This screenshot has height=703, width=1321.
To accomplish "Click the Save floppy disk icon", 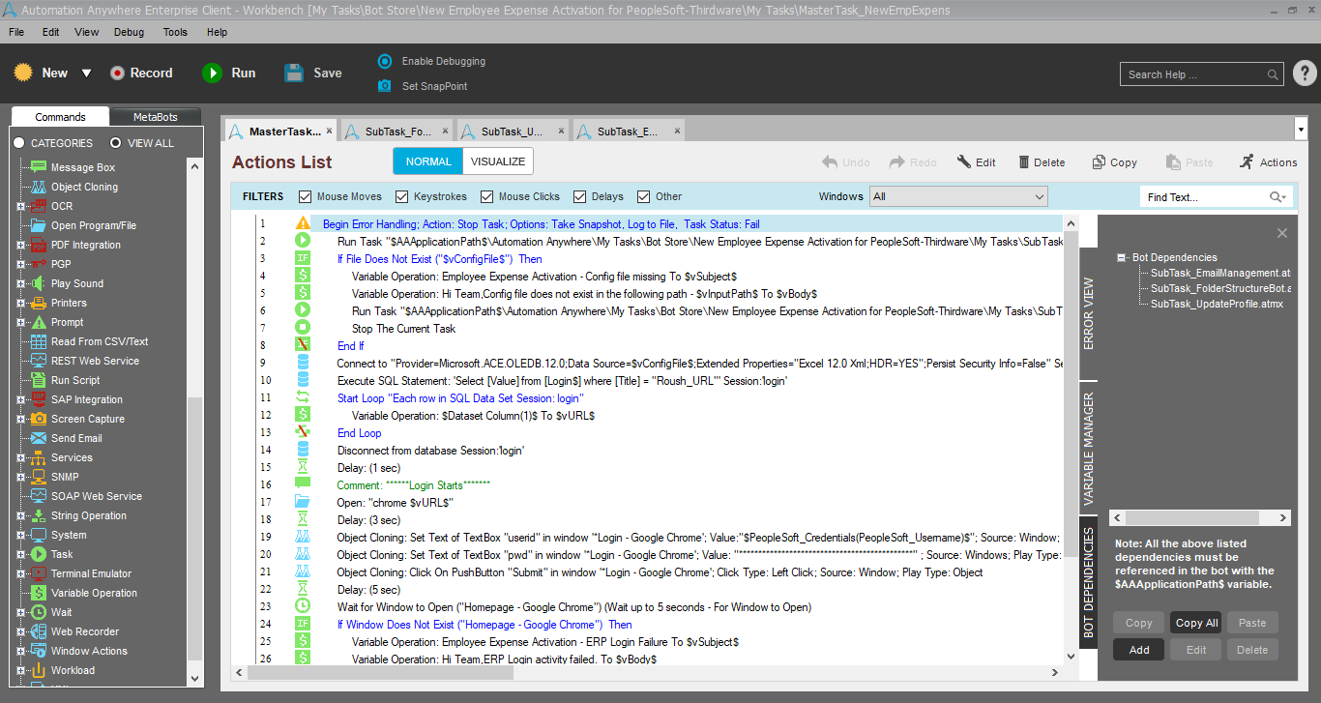I will click(294, 73).
